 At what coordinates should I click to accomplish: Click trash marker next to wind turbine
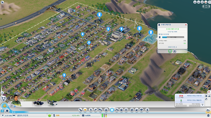[139, 29]
